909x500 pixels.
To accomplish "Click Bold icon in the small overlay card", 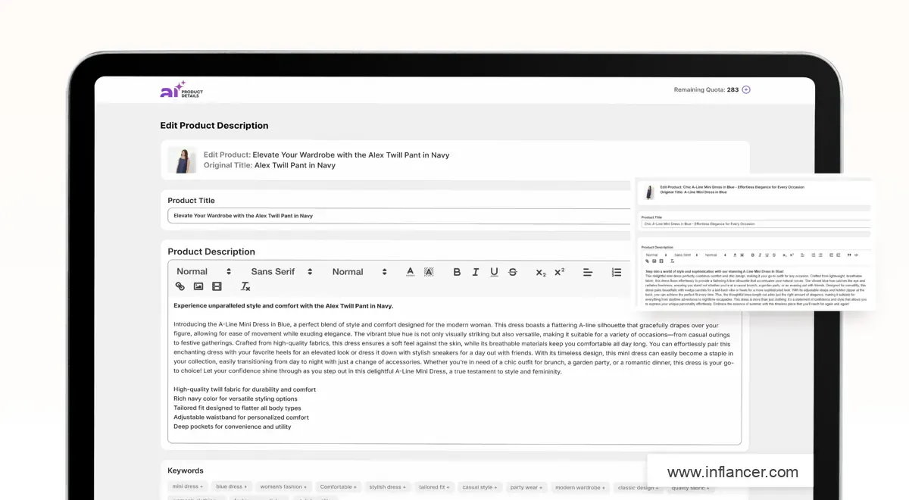I will (x=753, y=255).
